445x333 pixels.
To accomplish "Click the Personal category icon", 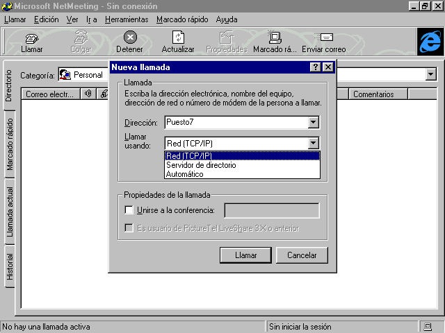I will tap(65, 75).
